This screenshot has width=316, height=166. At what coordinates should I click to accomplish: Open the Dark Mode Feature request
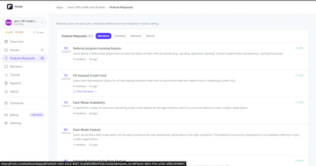coord(87,130)
